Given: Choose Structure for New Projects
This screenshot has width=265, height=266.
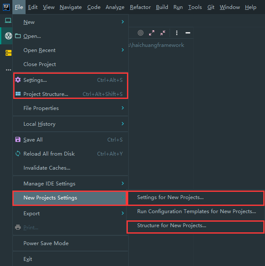Looking at the screenshot, I should (x=172, y=226).
